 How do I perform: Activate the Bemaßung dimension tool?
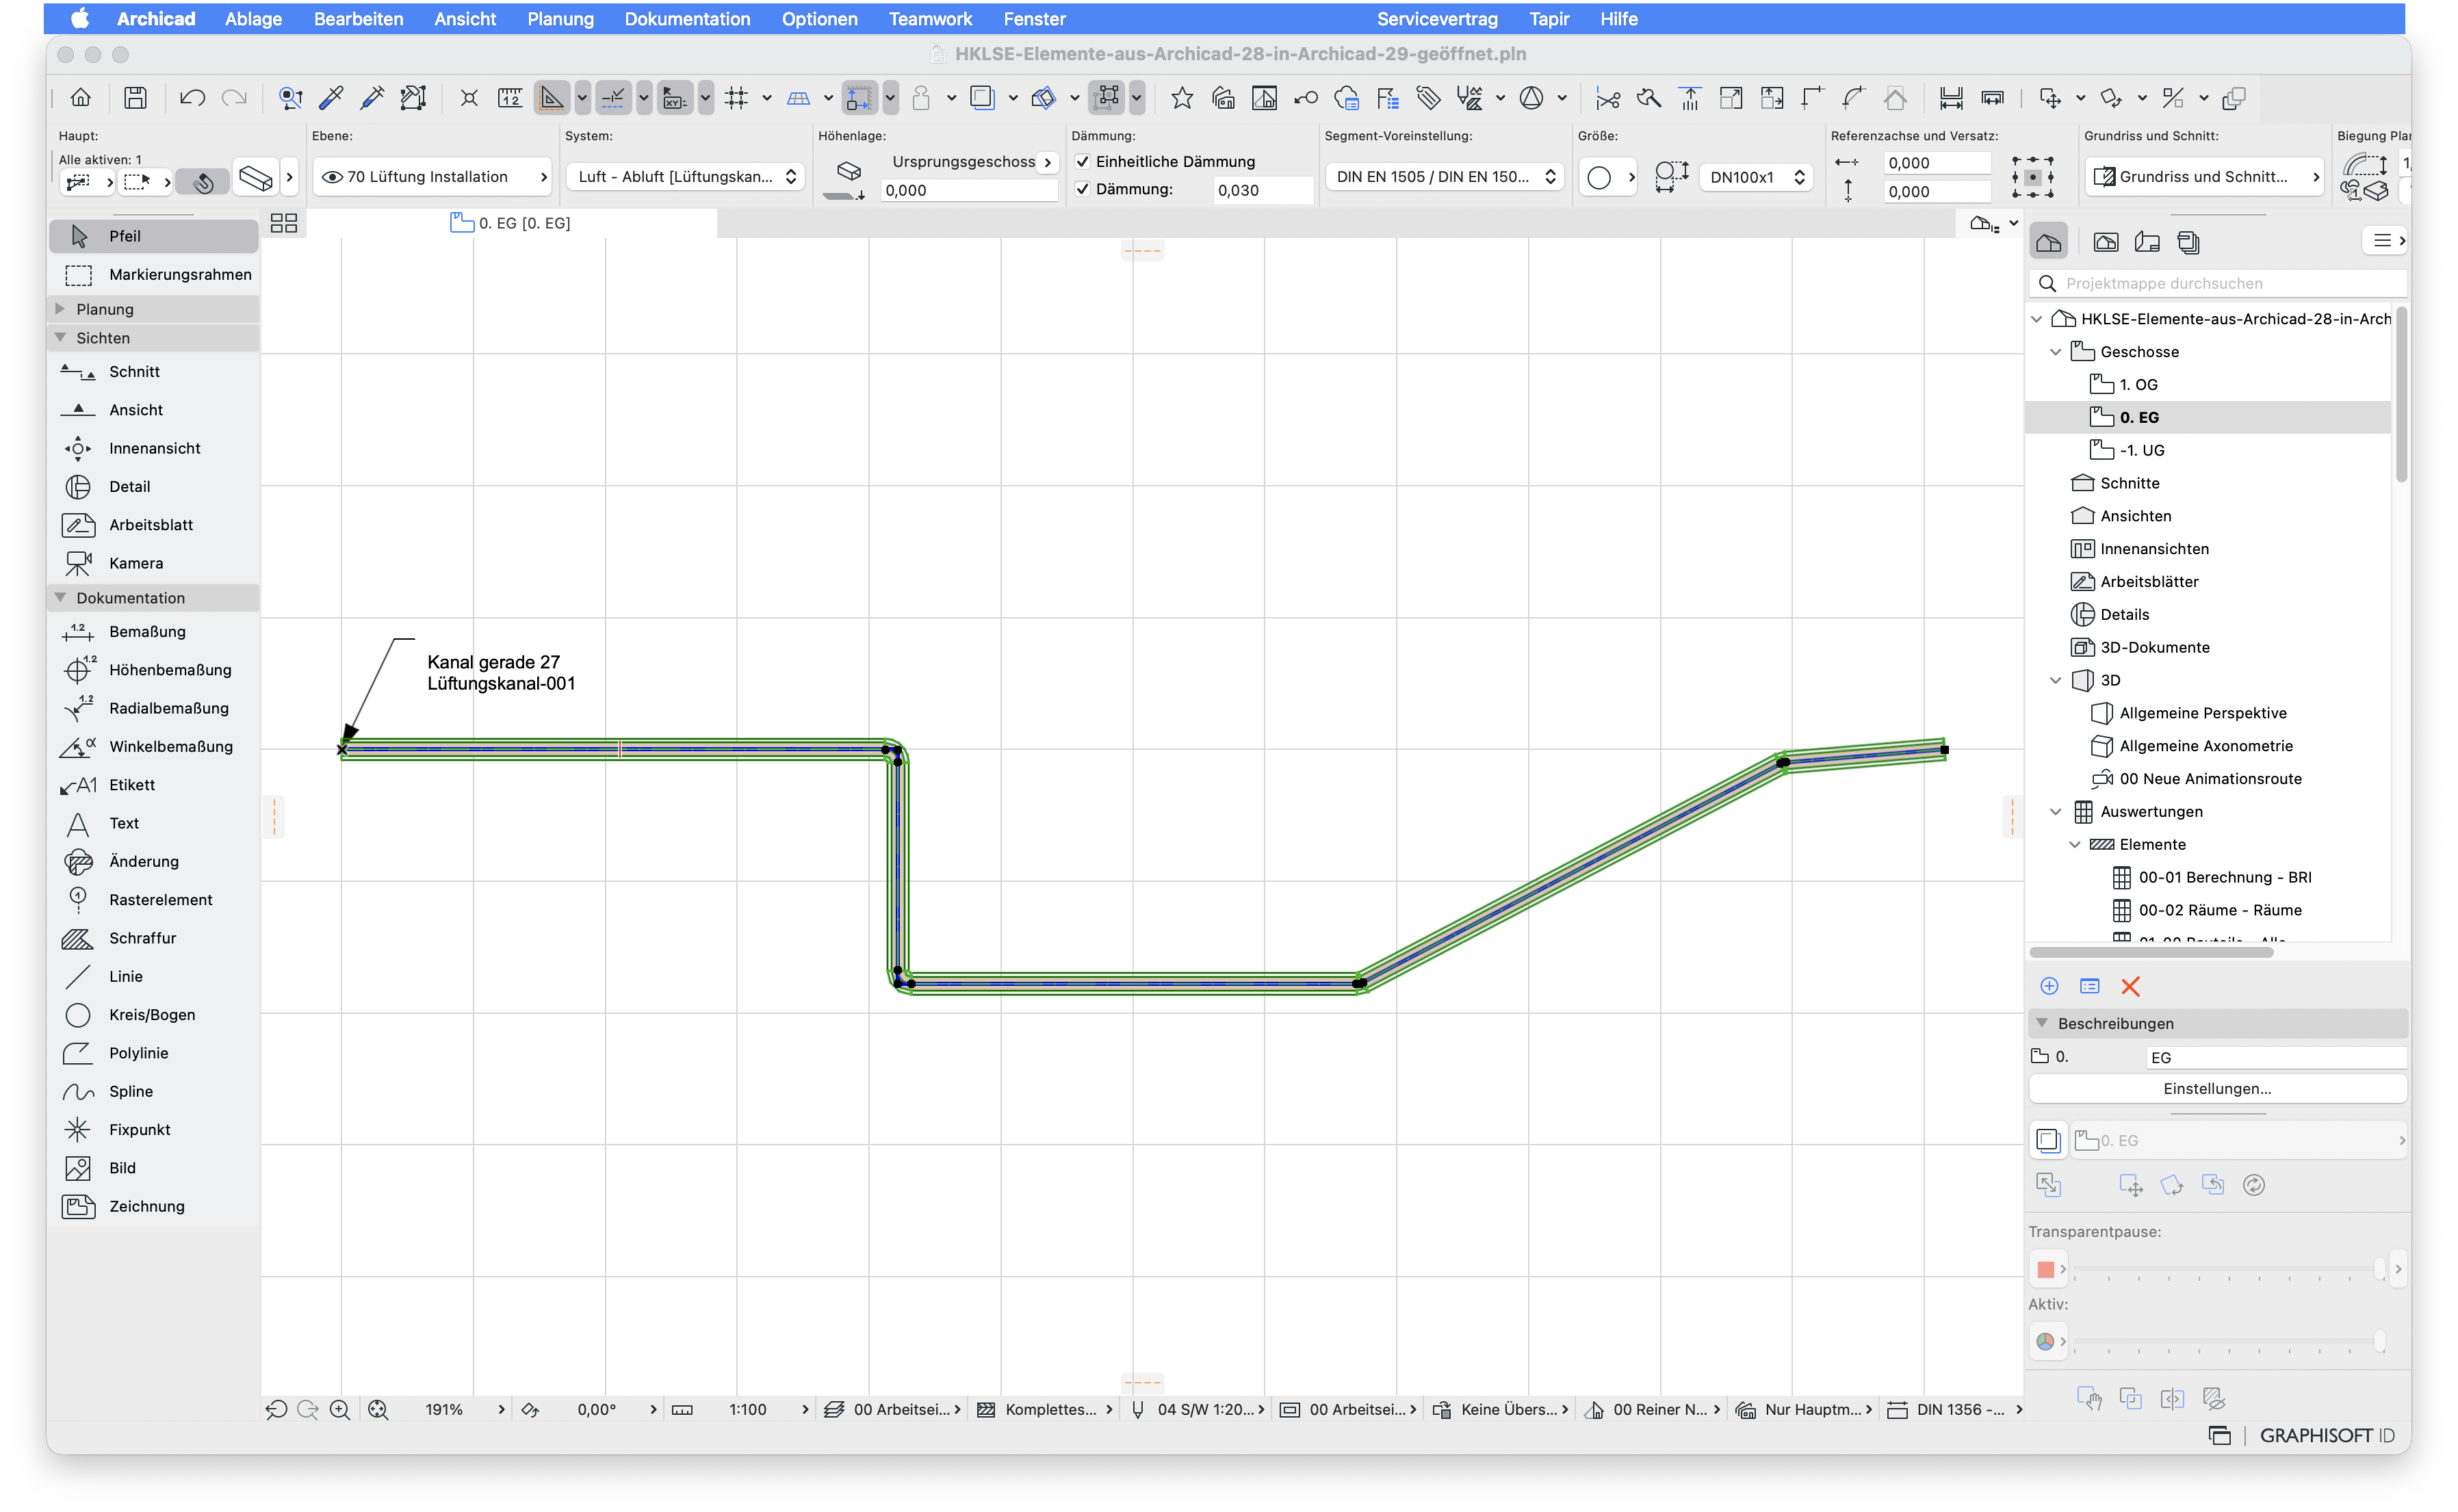(x=153, y=631)
